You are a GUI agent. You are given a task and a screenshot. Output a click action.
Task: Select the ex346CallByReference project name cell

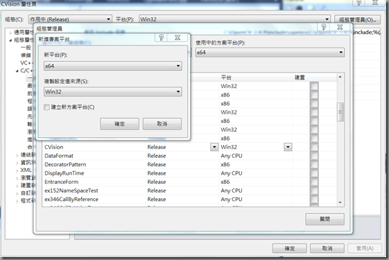click(94, 200)
